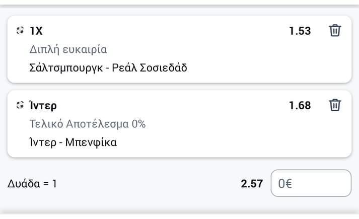Click the soccer ball icon beside 1X
This screenshot has width=359, height=219.
[x=20, y=30]
